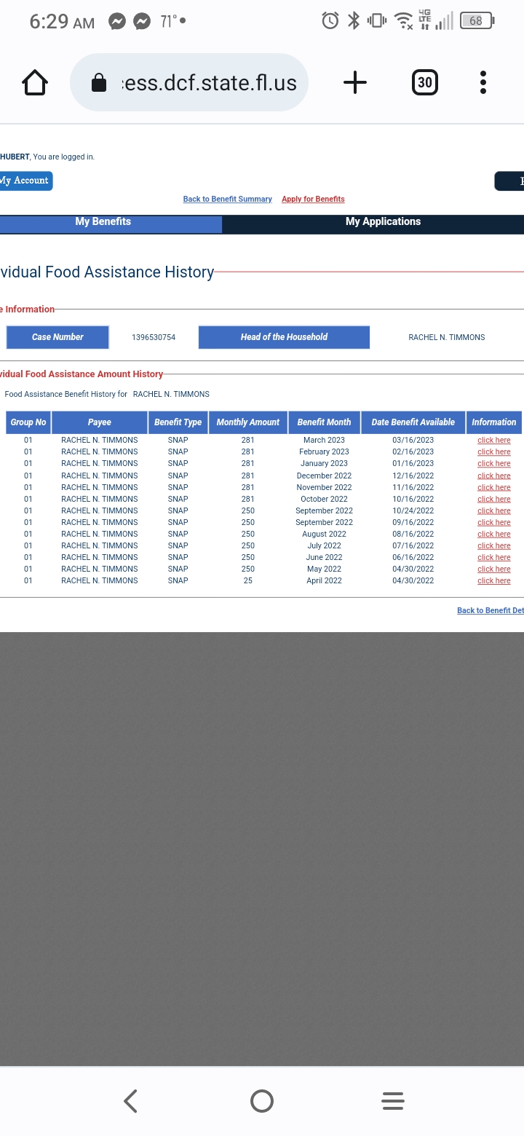Open click here for November 2022
Viewport: 524px width, 1136px height.
[493, 487]
